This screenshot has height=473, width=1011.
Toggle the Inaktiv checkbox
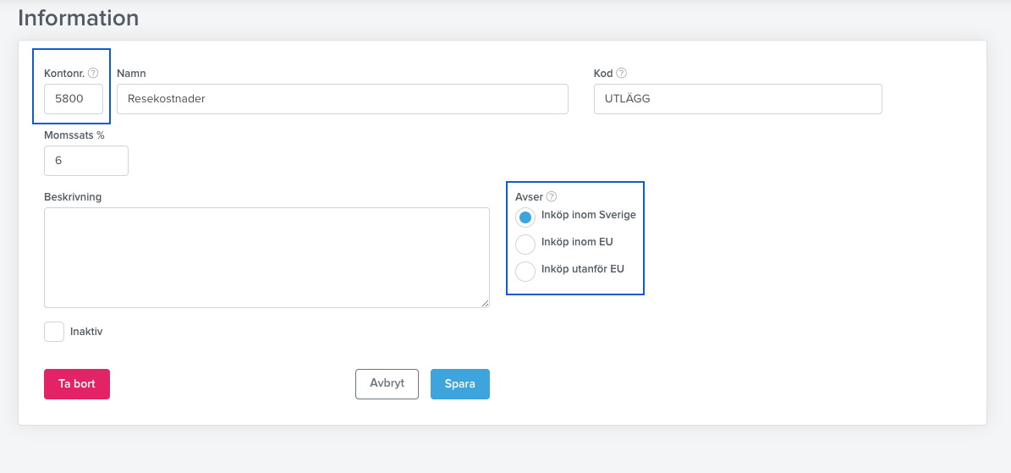tap(54, 332)
